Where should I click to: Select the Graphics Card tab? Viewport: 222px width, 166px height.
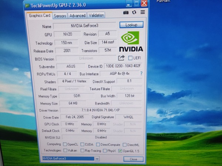point(40,15)
